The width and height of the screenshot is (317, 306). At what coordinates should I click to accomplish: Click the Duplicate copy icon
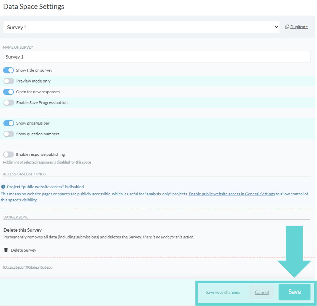pyautogui.click(x=287, y=27)
